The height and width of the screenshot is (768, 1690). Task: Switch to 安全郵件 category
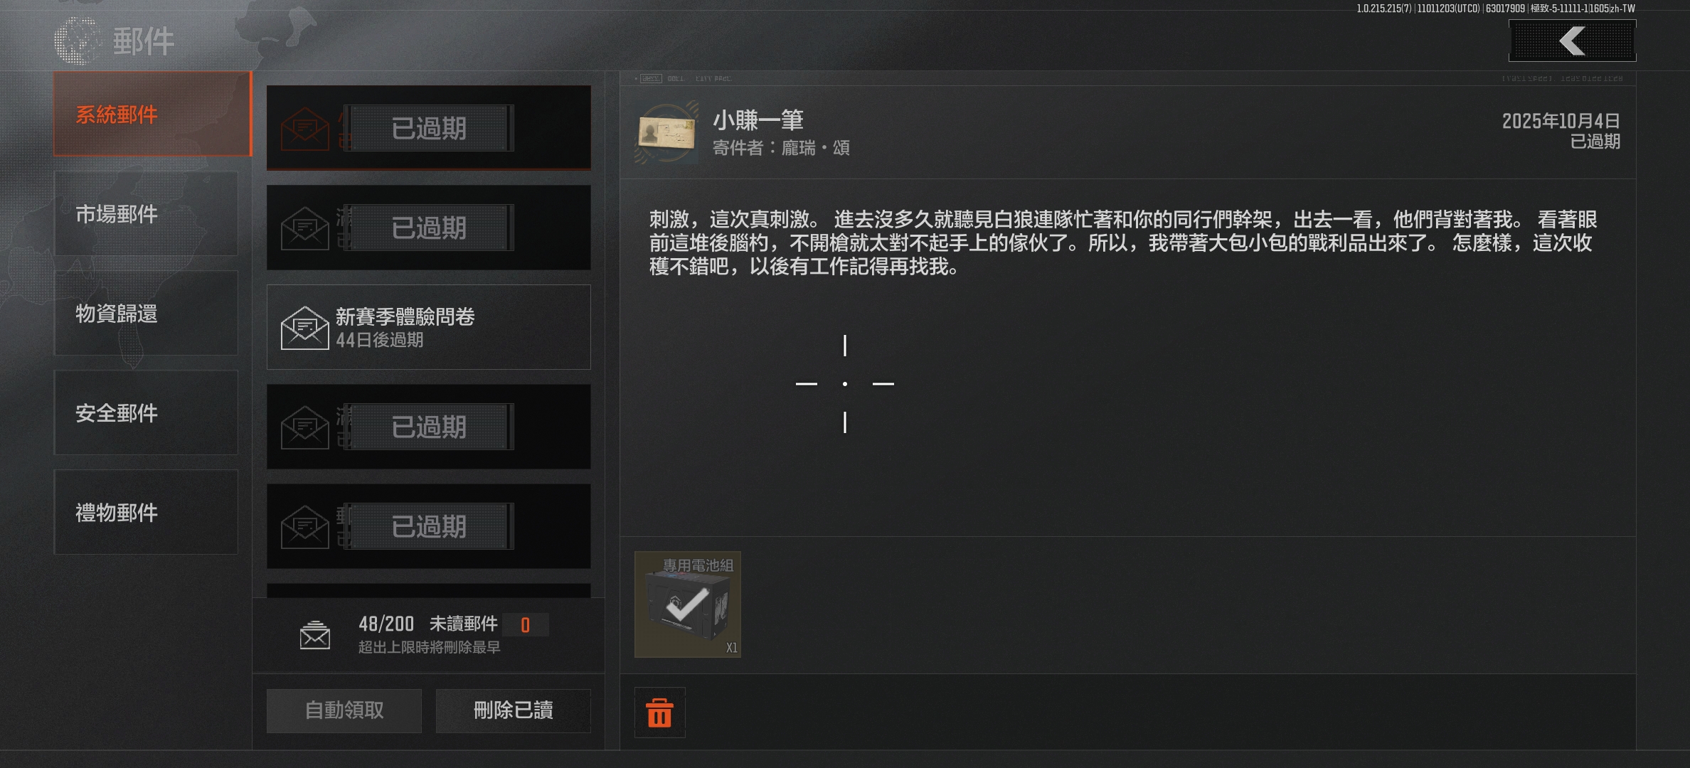(x=146, y=412)
